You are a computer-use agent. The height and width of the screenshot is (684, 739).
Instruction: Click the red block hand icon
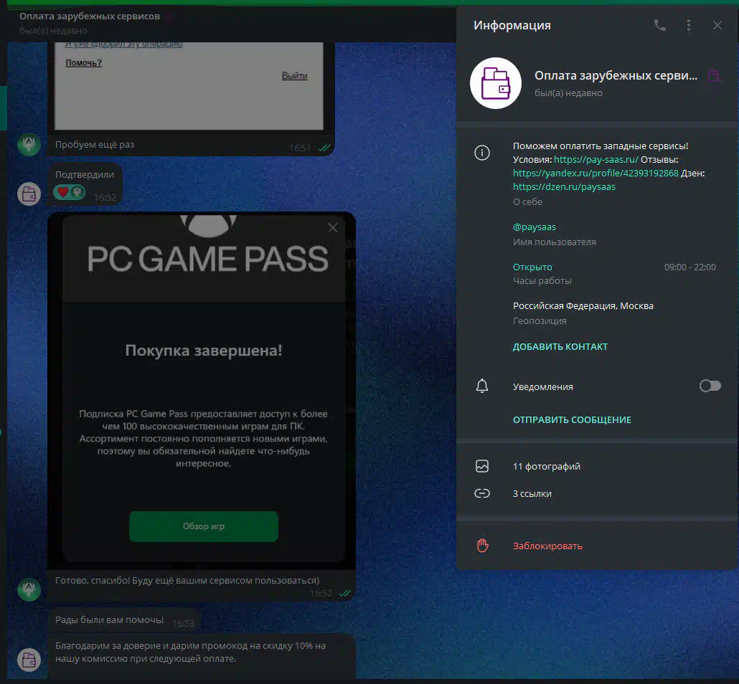coord(483,546)
